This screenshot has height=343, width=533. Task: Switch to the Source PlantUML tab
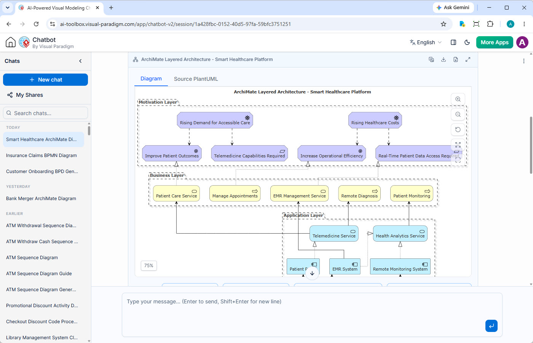pyautogui.click(x=196, y=79)
